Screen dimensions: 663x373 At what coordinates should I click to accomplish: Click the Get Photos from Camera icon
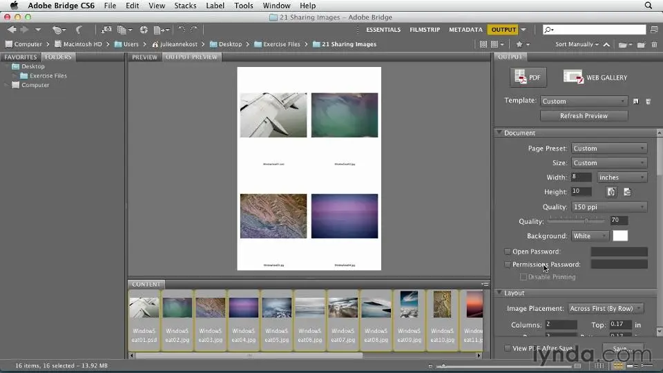tap(106, 30)
